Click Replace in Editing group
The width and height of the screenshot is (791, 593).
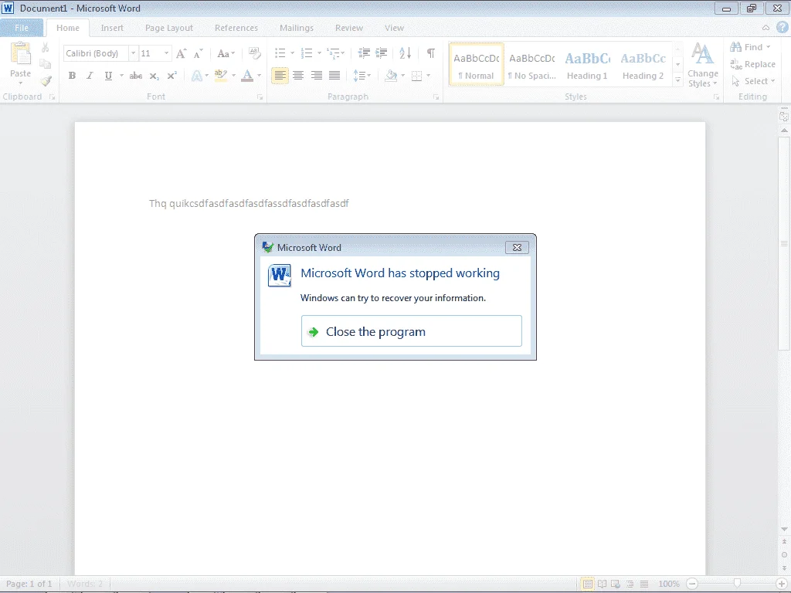(752, 64)
